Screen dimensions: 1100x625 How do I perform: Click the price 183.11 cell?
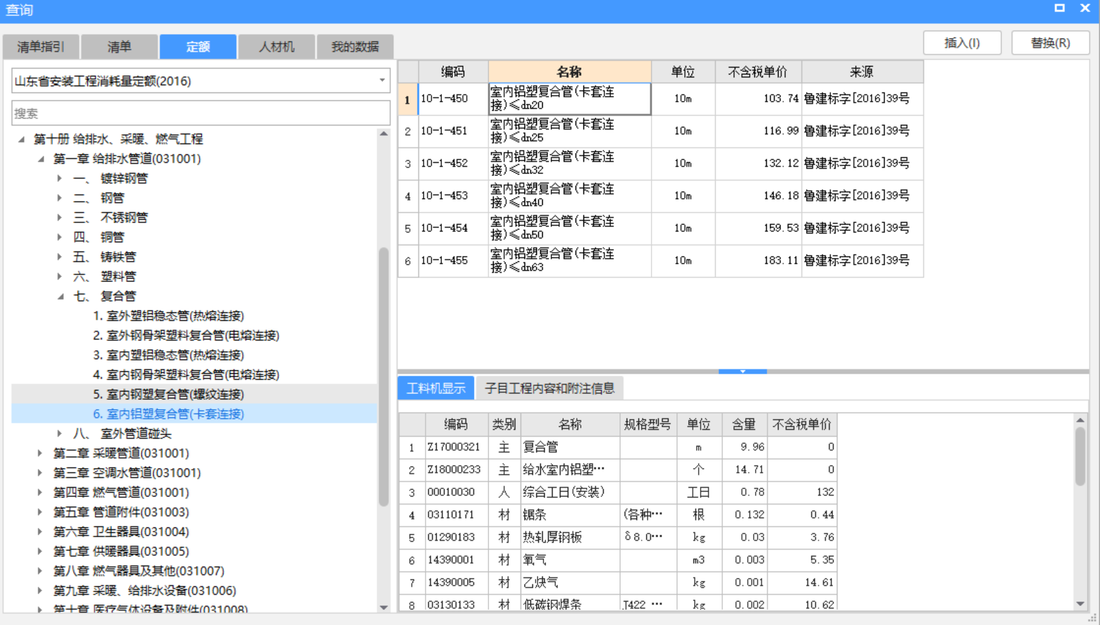tap(758, 260)
